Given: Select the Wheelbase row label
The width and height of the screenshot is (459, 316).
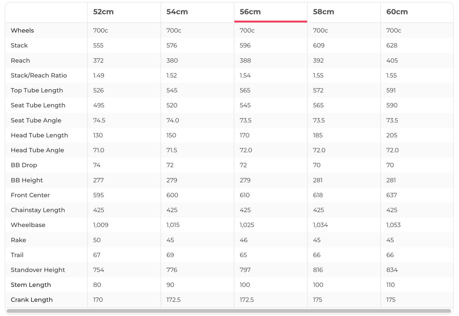Looking at the screenshot, I should tap(28, 225).
